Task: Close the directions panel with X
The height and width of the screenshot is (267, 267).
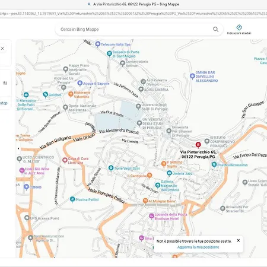Action: tap(2, 48)
